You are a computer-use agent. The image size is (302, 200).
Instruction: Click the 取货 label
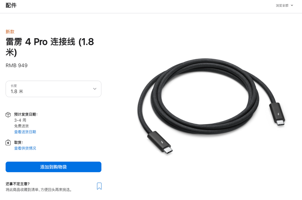(x=19, y=142)
